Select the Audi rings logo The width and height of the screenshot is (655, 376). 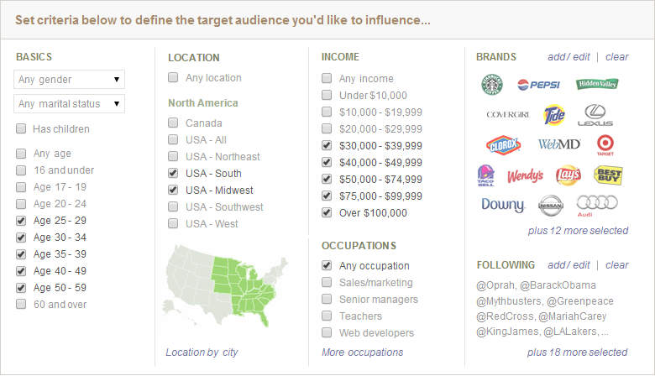[x=597, y=206]
